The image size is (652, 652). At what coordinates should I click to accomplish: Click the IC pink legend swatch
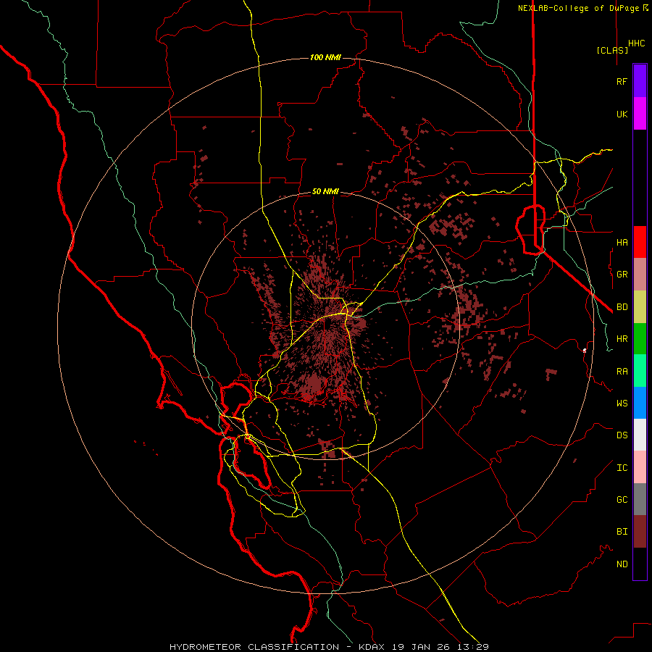[x=640, y=467]
